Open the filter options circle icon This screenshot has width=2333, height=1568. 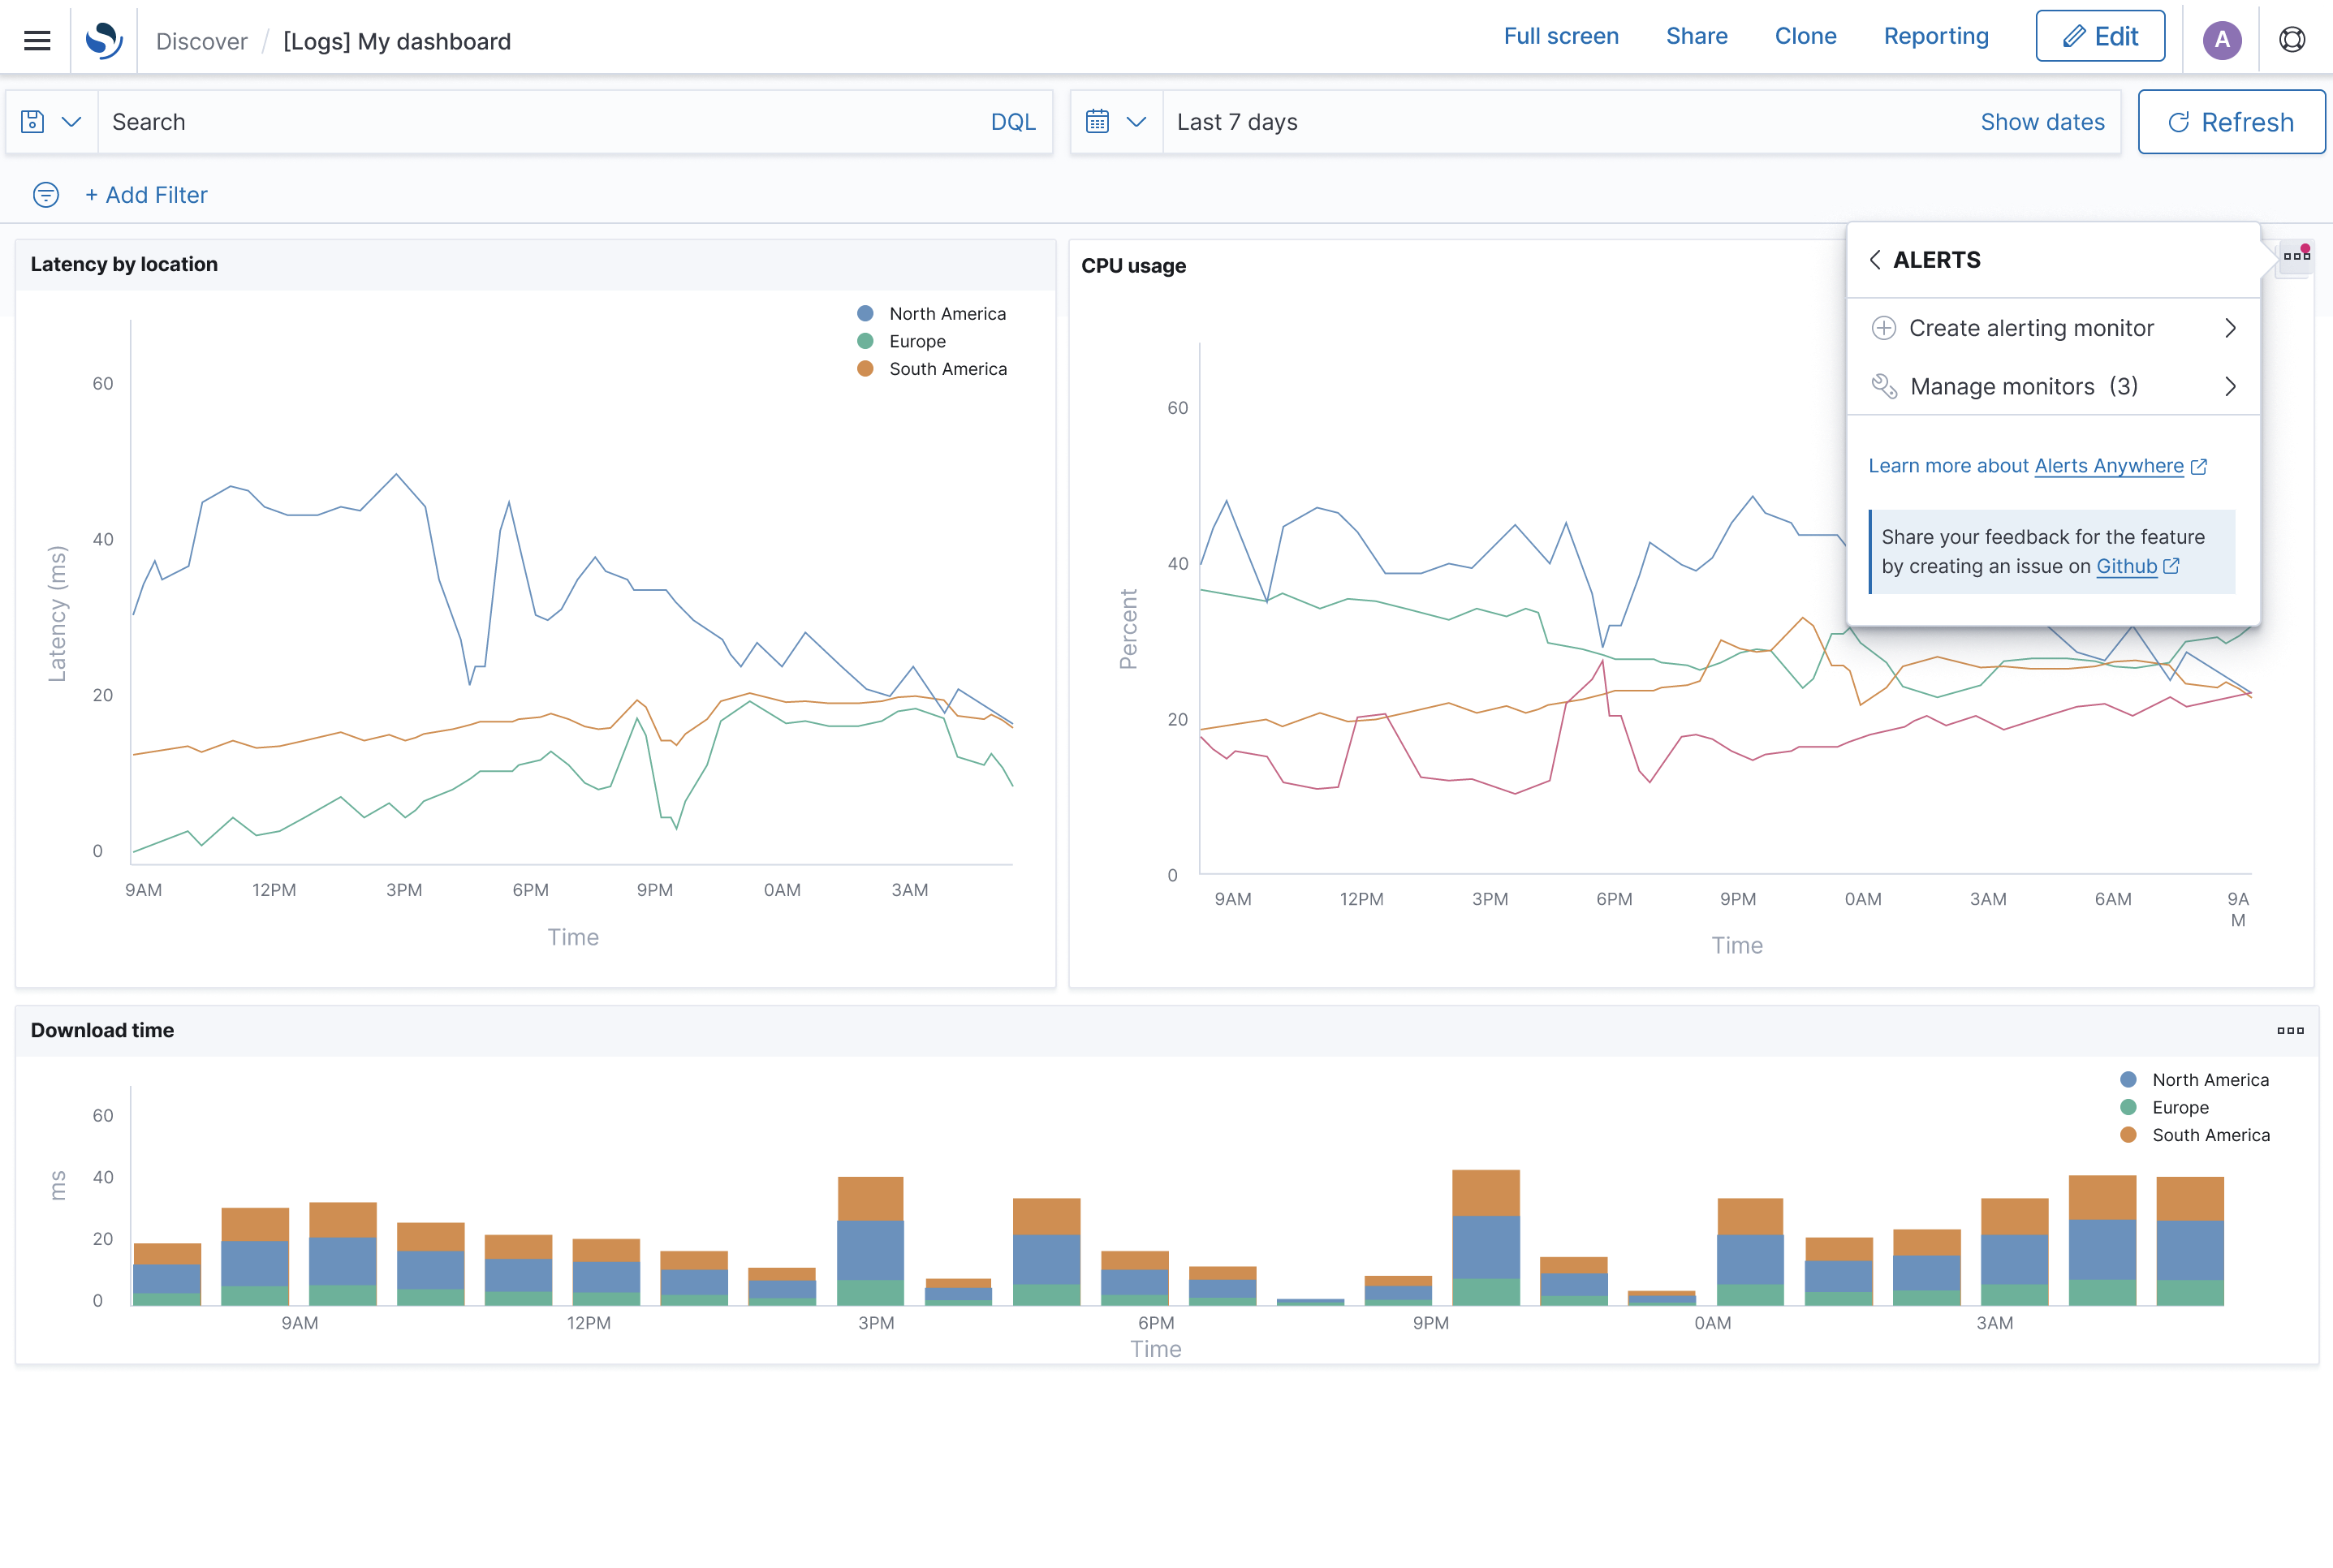click(x=46, y=195)
